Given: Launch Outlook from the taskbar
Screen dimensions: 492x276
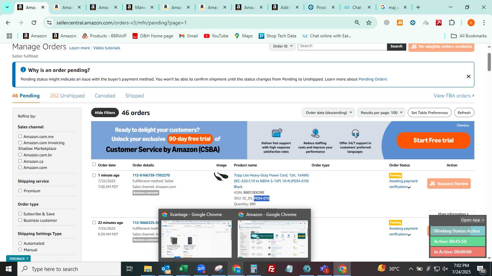Looking at the screenshot, I should 166,269.
